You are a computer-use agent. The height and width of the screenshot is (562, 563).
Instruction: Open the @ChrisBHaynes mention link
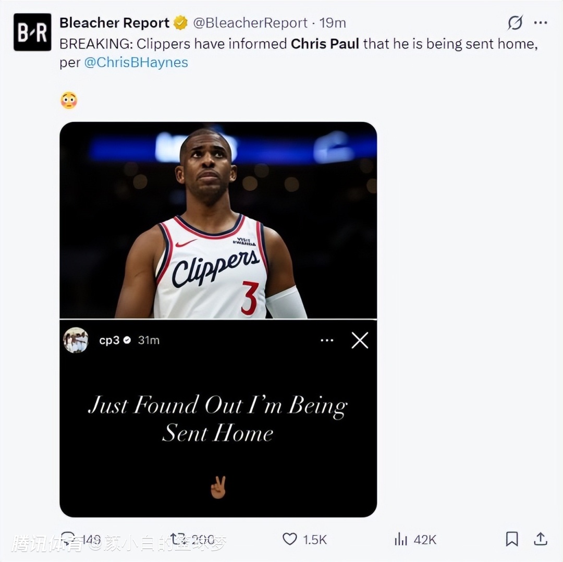[x=136, y=63]
